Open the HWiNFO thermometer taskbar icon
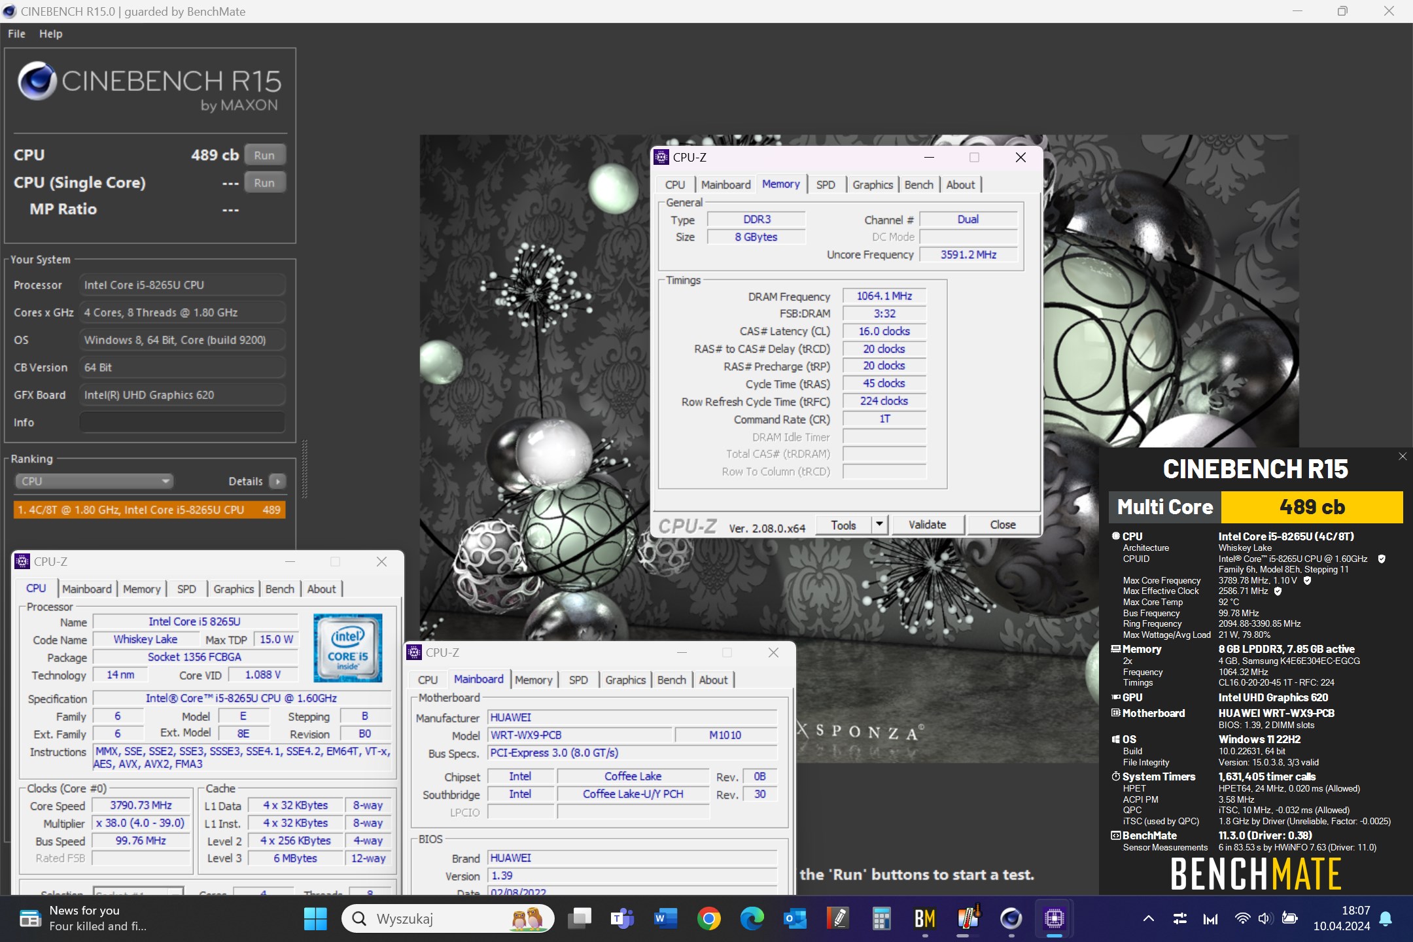The height and width of the screenshot is (942, 1413). (x=968, y=919)
